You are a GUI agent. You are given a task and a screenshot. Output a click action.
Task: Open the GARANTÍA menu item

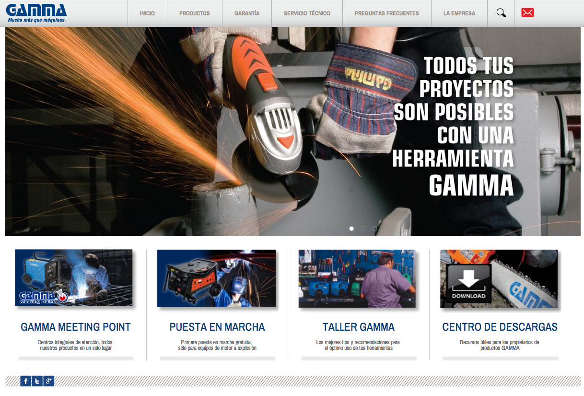click(x=247, y=13)
